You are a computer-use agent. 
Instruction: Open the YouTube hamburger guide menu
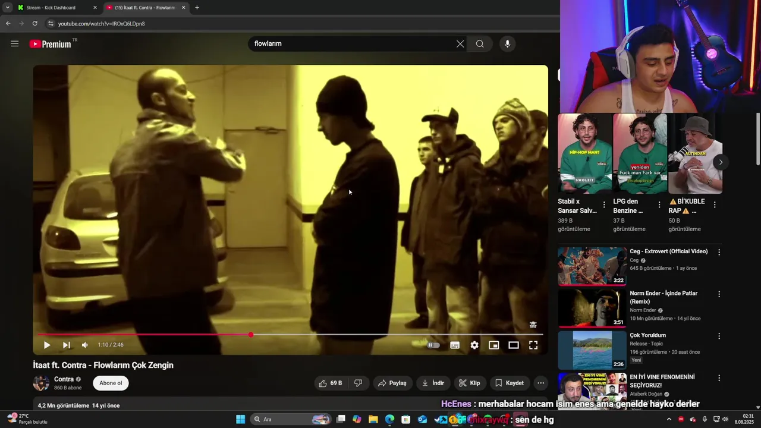pos(15,43)
